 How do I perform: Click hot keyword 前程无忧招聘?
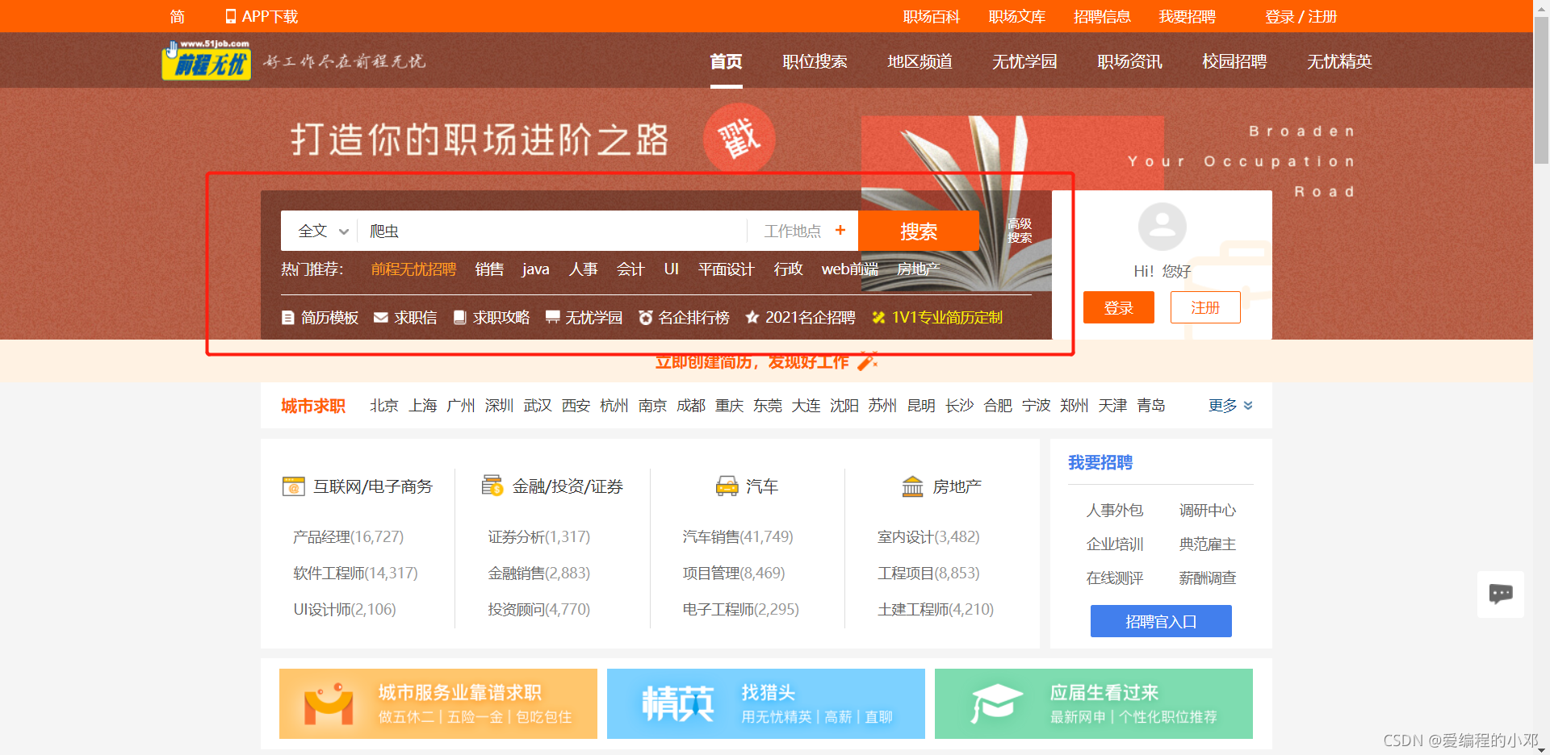(413, 269)
